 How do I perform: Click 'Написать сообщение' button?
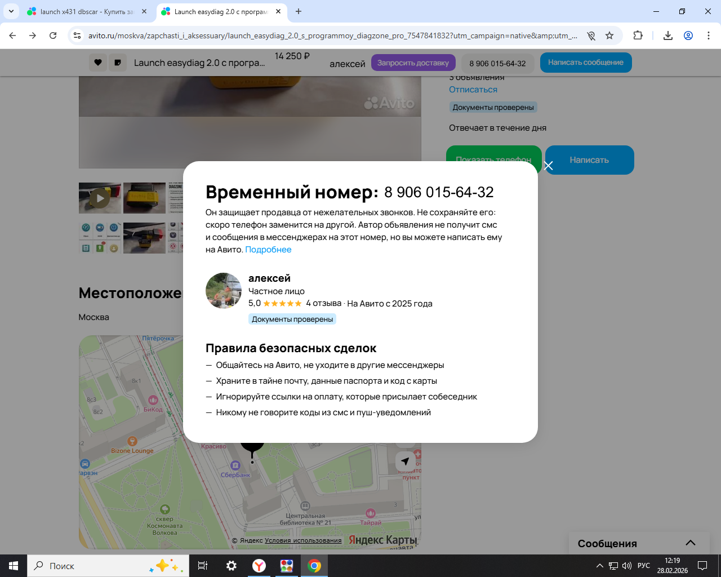tap(586, 63)
